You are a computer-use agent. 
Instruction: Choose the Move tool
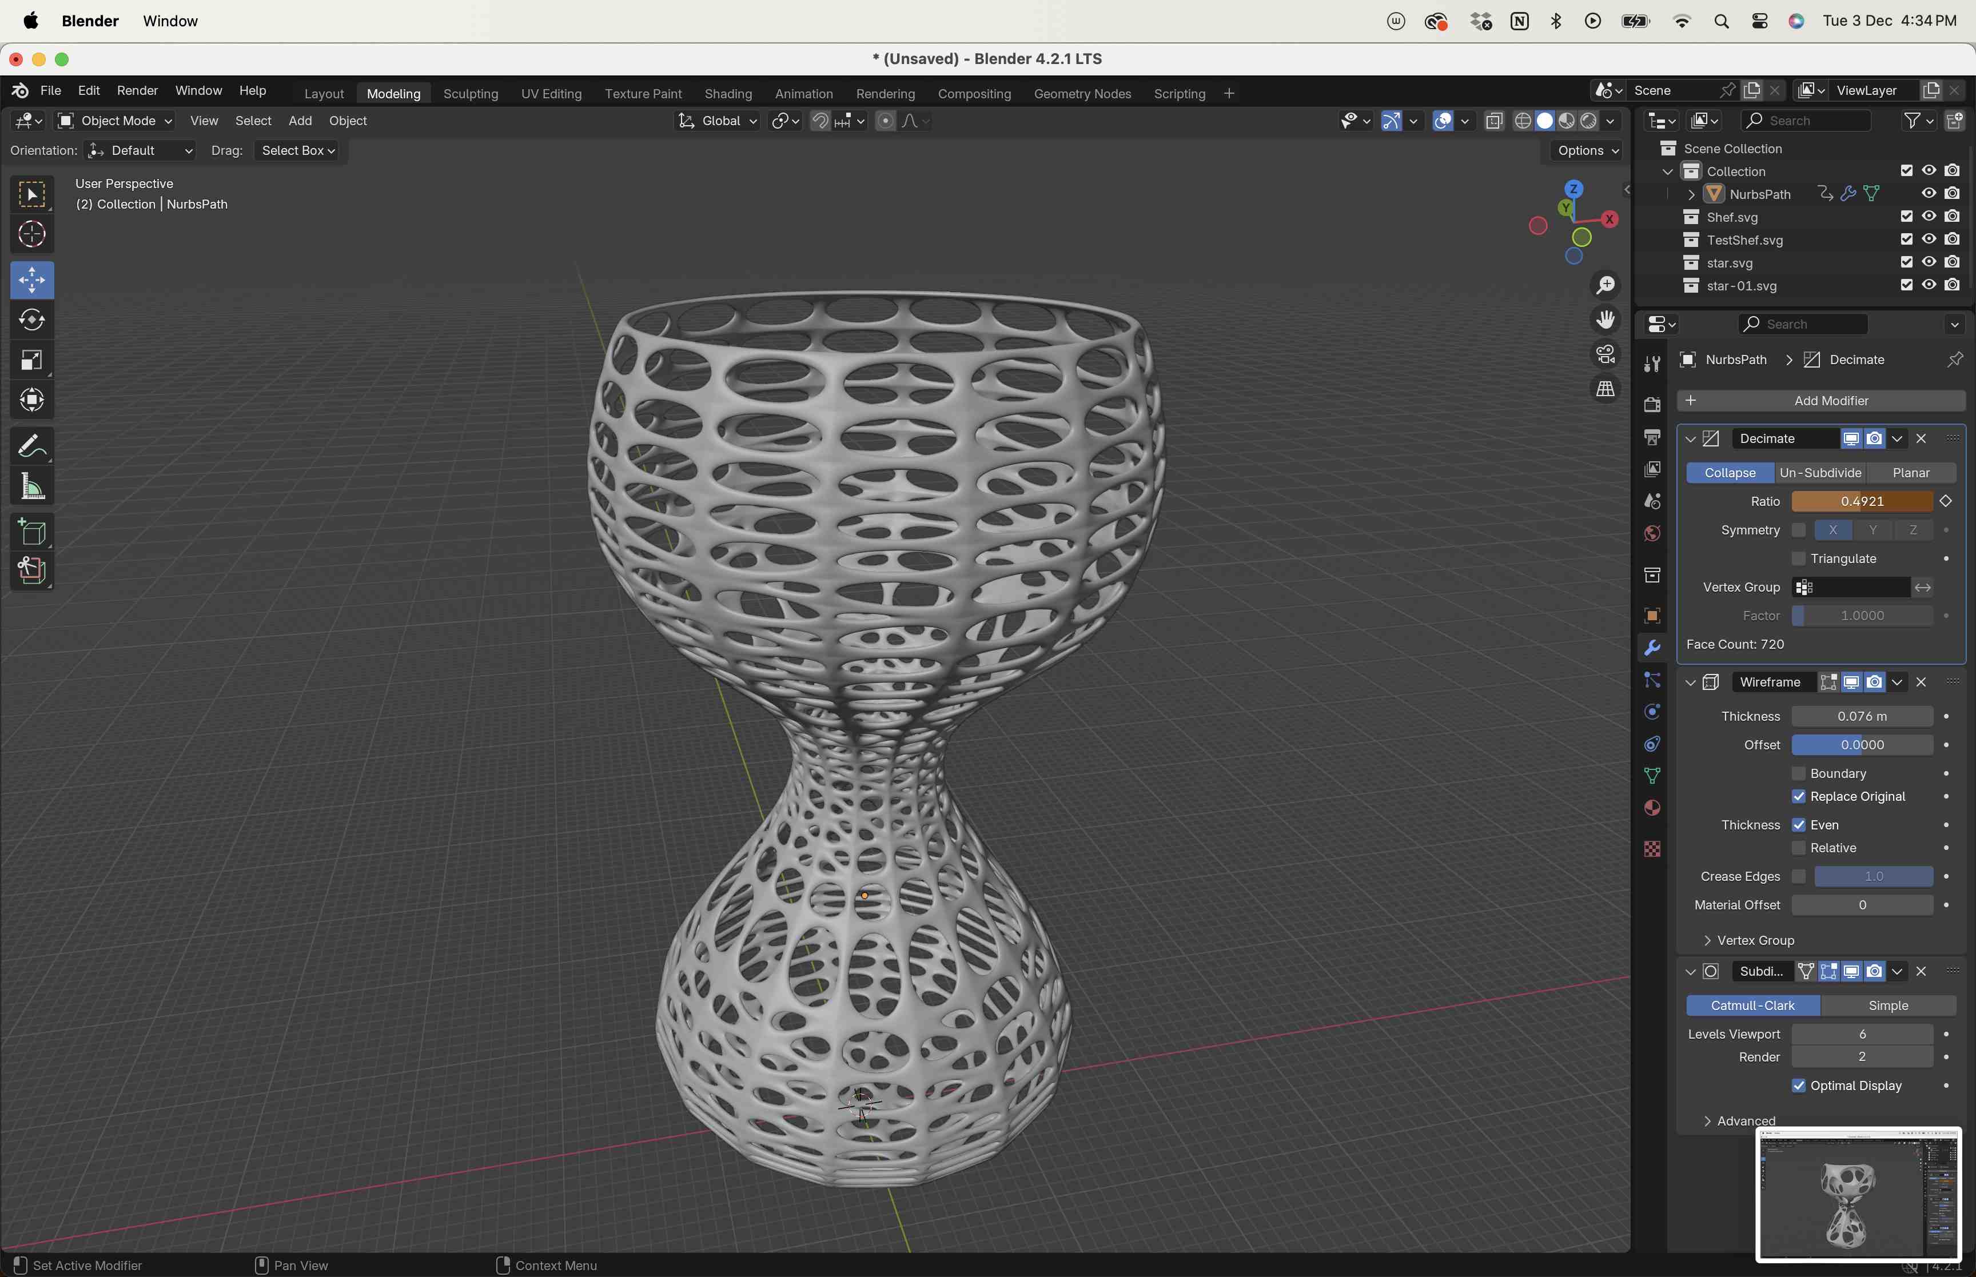pos(31,280)
